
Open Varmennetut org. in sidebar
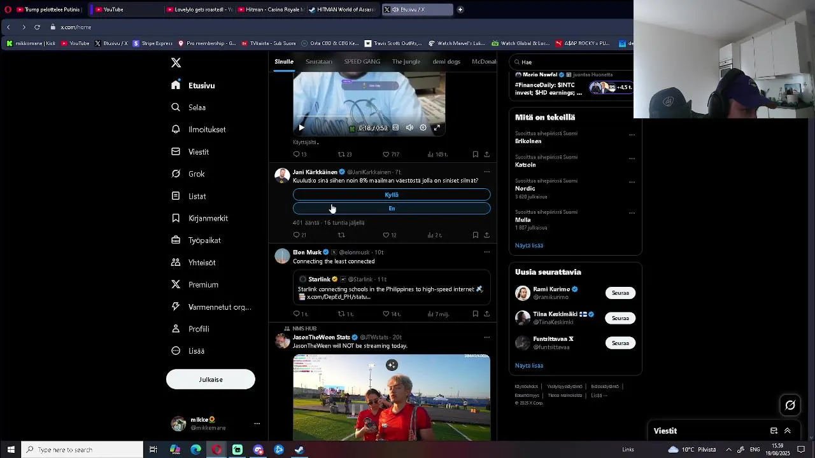pyautogui.click(x=211, y=307)
